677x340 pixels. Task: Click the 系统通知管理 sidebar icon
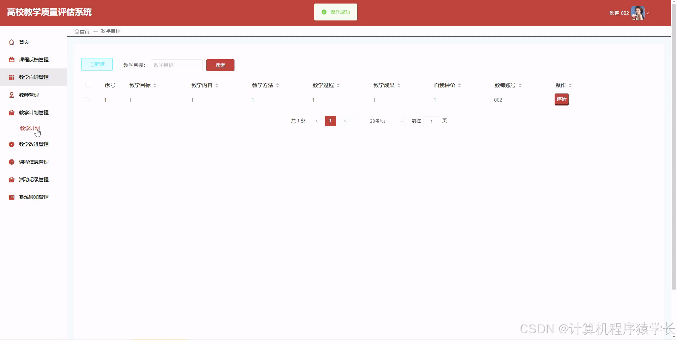[x=11, y=197]
